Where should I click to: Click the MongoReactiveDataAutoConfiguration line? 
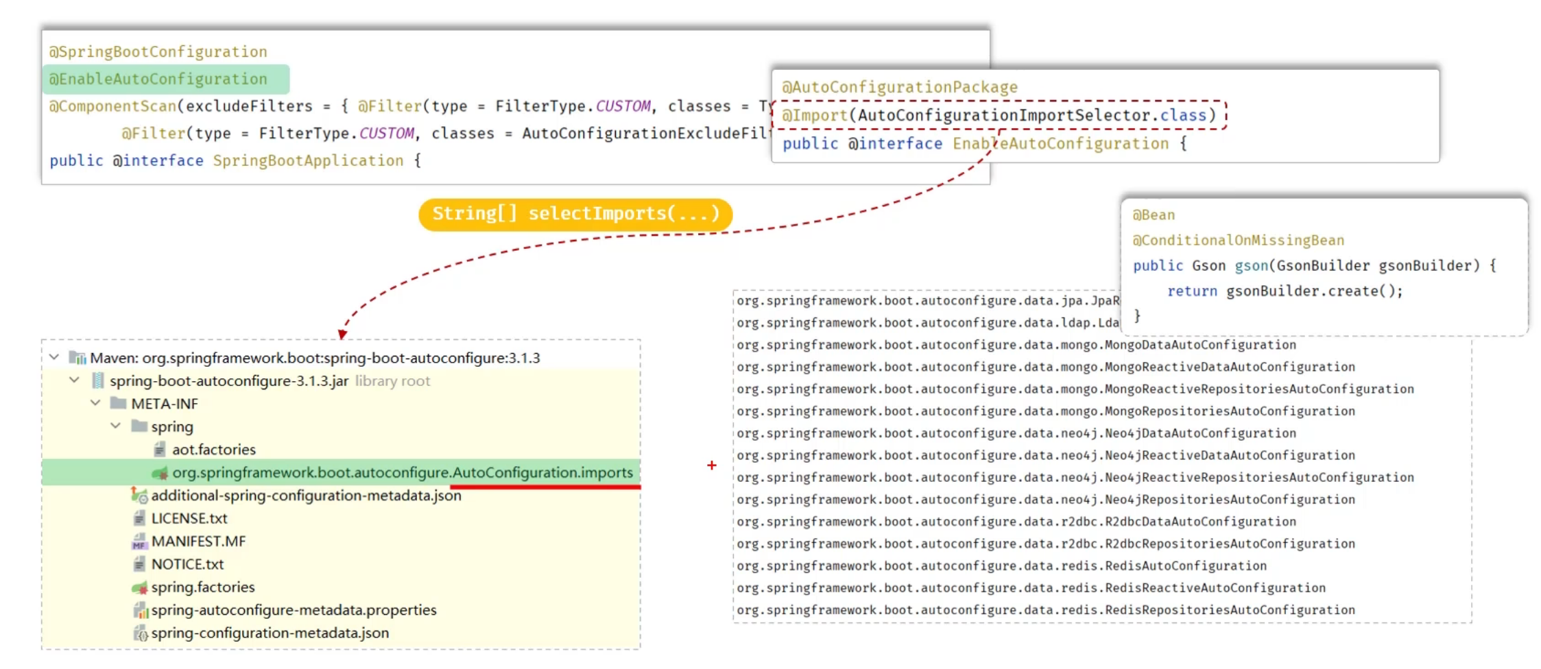1046,367
